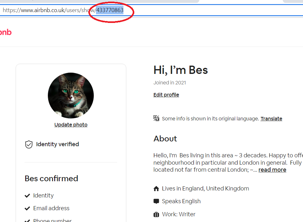The image size is (303, 222).
Task: Click inside the browser address bar
Action: pos(191,10)
